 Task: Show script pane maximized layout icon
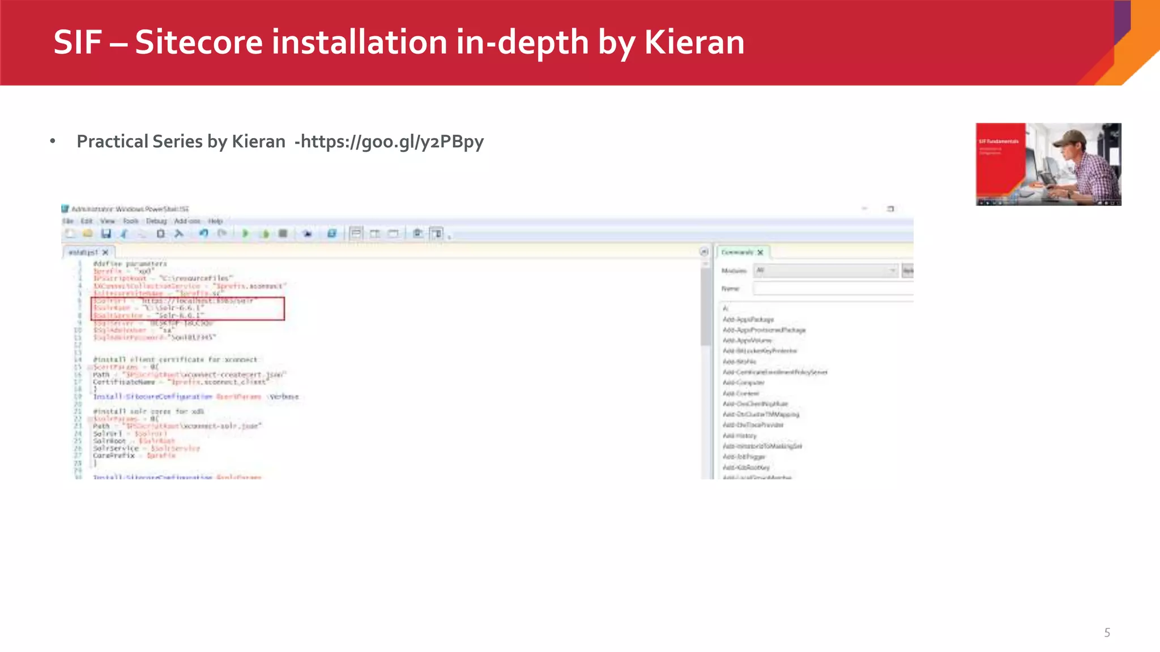(394, 233)
